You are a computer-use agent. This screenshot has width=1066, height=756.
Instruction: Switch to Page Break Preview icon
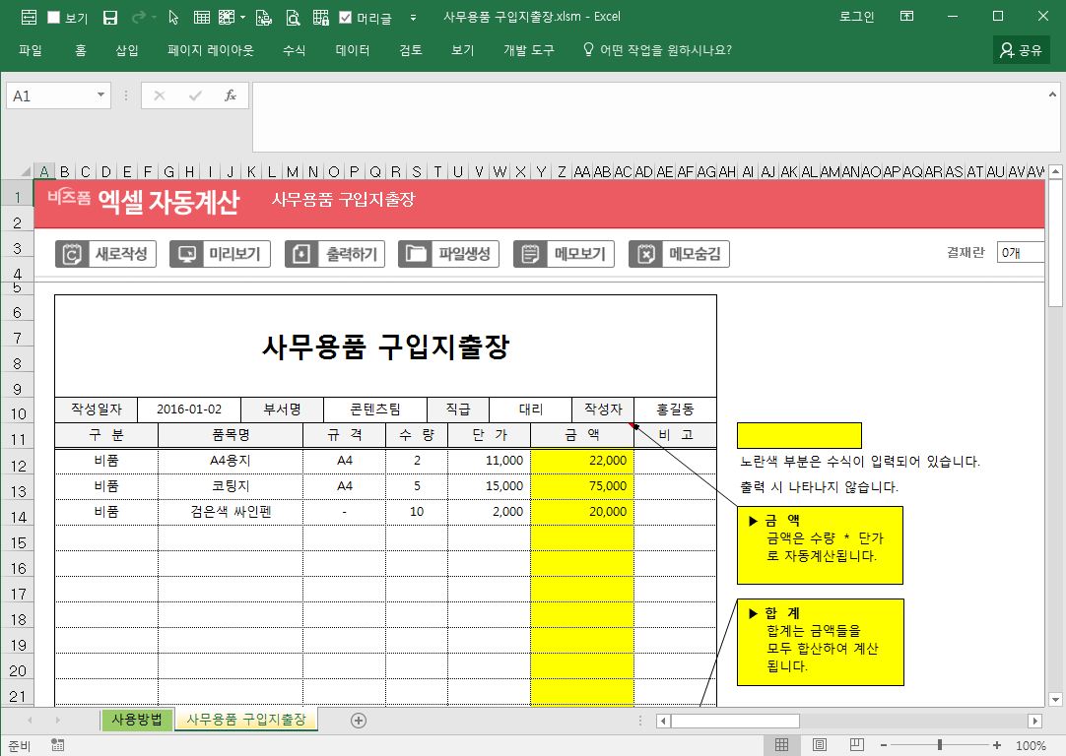(x=856, y=745)
